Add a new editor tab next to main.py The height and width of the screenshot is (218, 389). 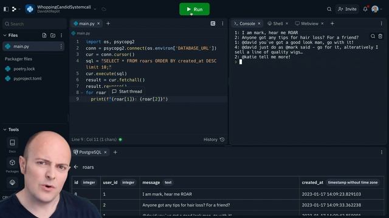click(x=108, y=24)
